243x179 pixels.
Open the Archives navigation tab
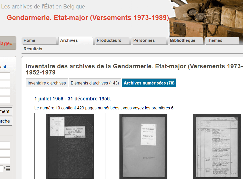click(76, 41)
